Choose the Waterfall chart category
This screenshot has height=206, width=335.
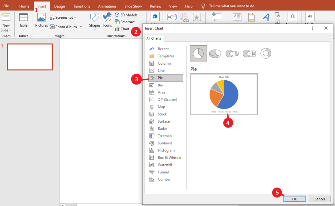166,165
